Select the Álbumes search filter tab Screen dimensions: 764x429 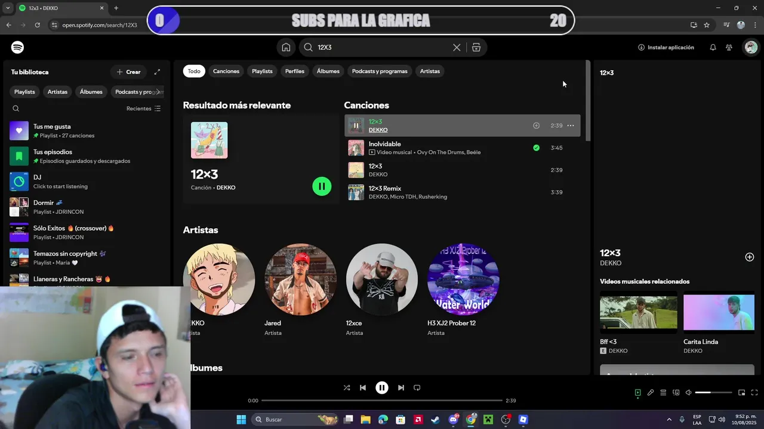click(x=328, y=71)
